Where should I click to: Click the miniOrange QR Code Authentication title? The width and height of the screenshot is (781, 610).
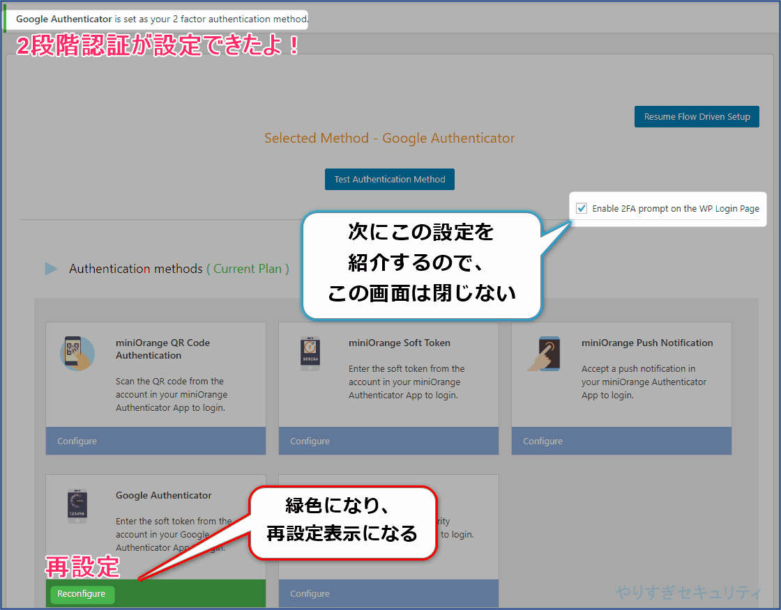point(163,349)
